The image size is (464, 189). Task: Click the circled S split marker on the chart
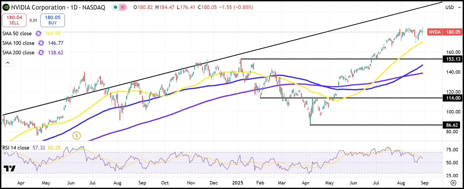tap(77, 136)
